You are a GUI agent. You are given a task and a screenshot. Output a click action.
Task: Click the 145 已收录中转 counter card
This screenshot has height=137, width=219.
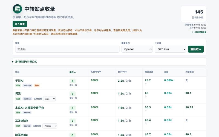pos(194,14)
